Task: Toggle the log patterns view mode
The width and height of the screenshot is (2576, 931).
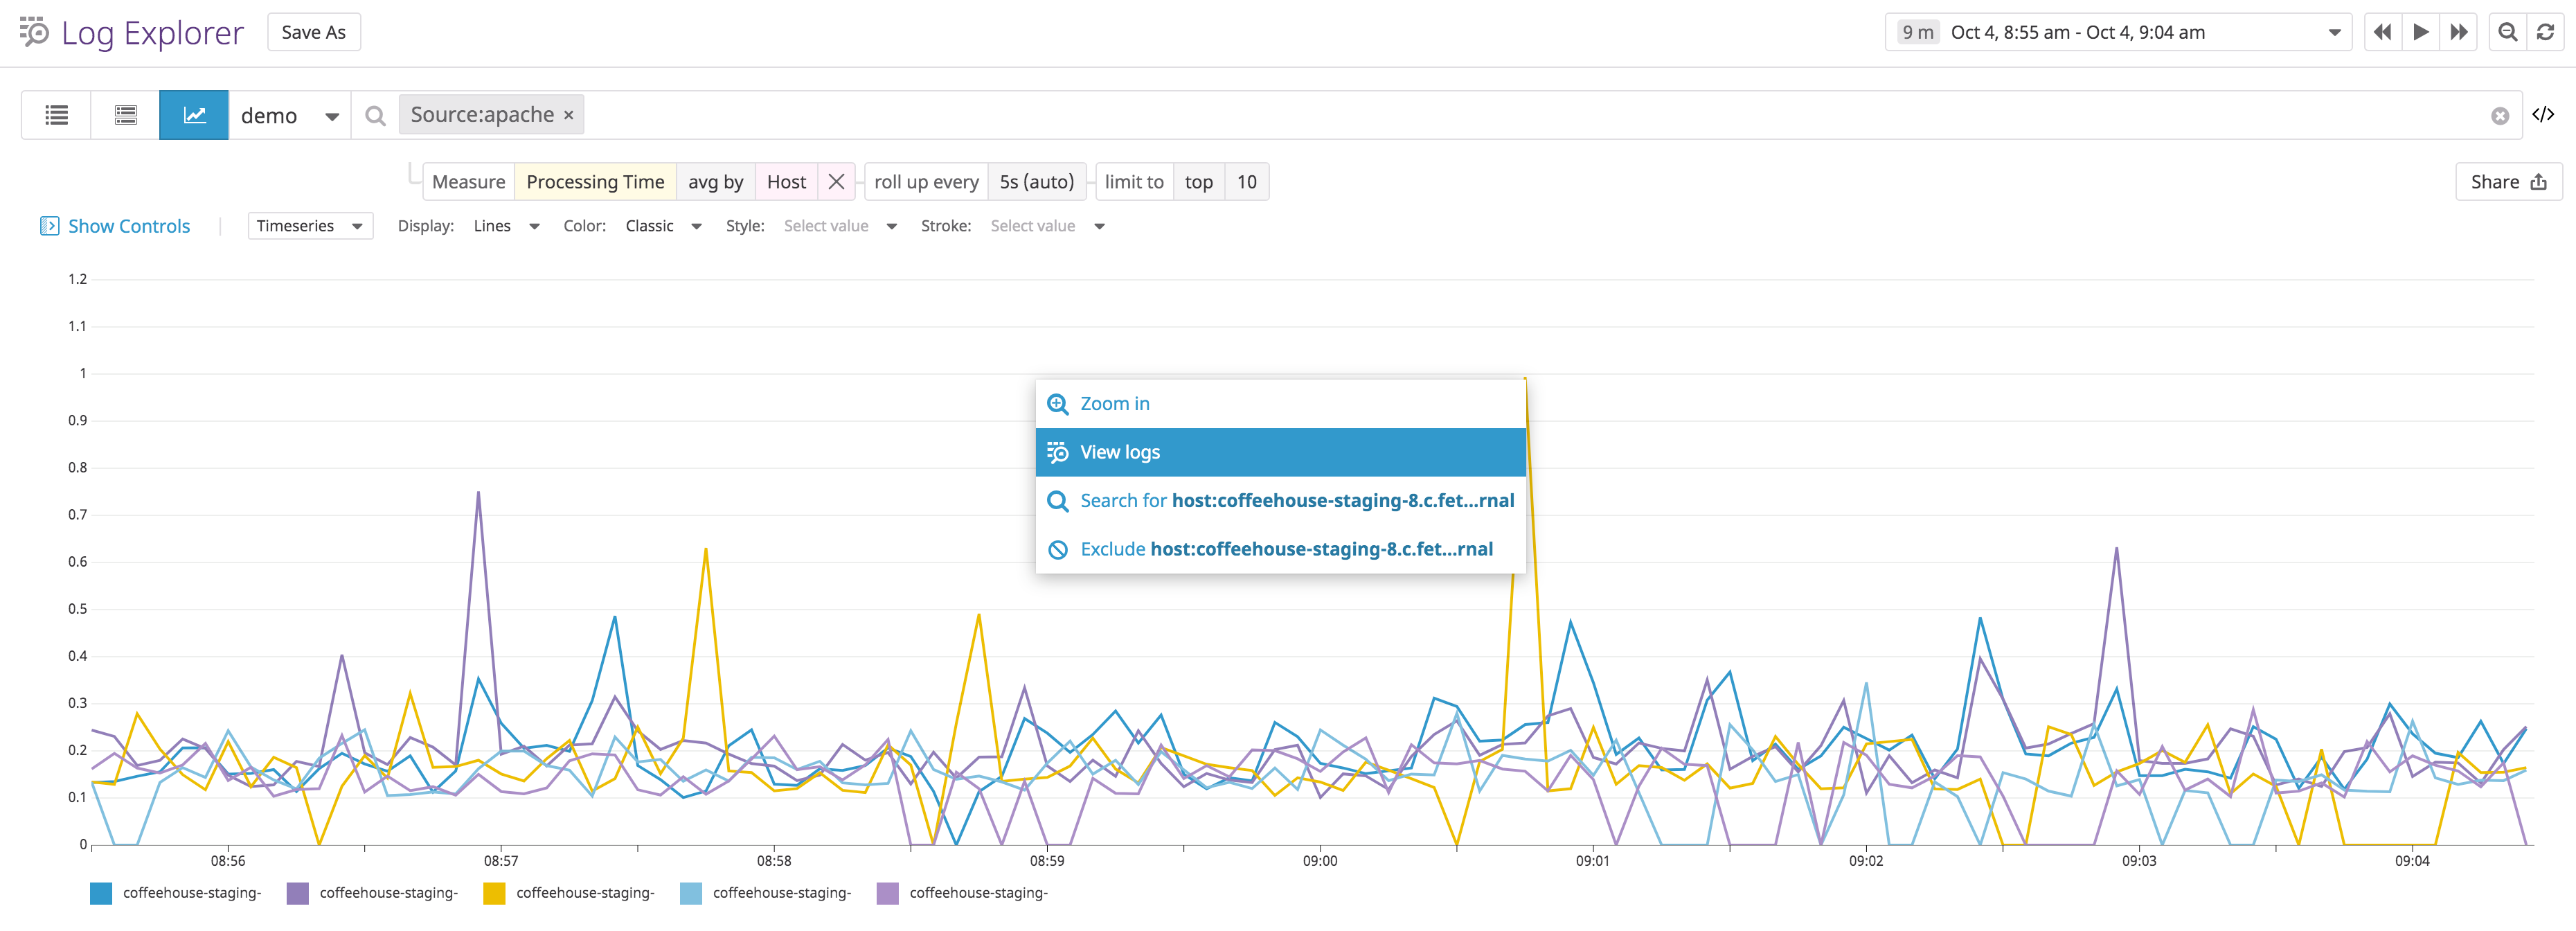Action: [x=125, y=114]
